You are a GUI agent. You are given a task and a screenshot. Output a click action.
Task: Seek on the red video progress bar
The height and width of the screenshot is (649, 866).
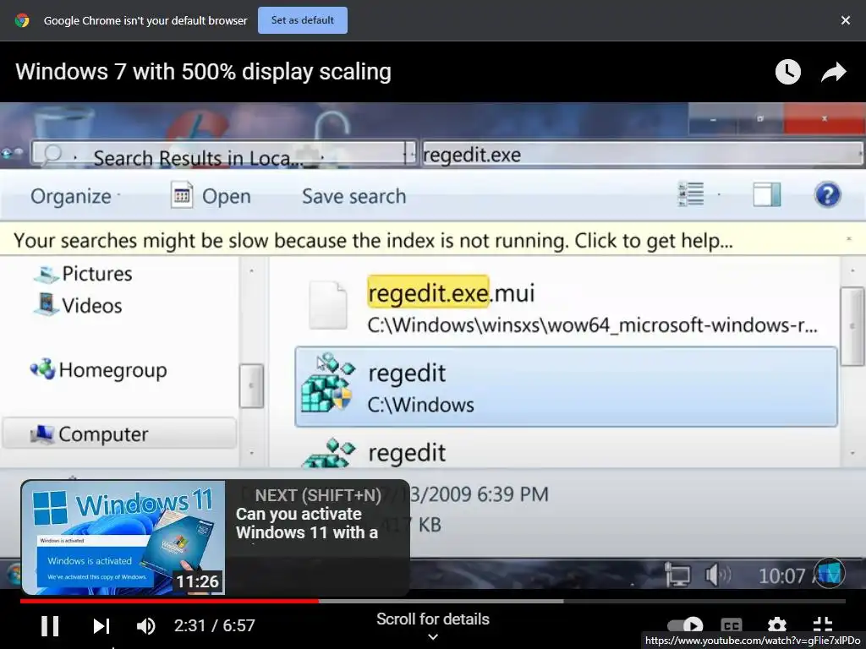(169, 601)
